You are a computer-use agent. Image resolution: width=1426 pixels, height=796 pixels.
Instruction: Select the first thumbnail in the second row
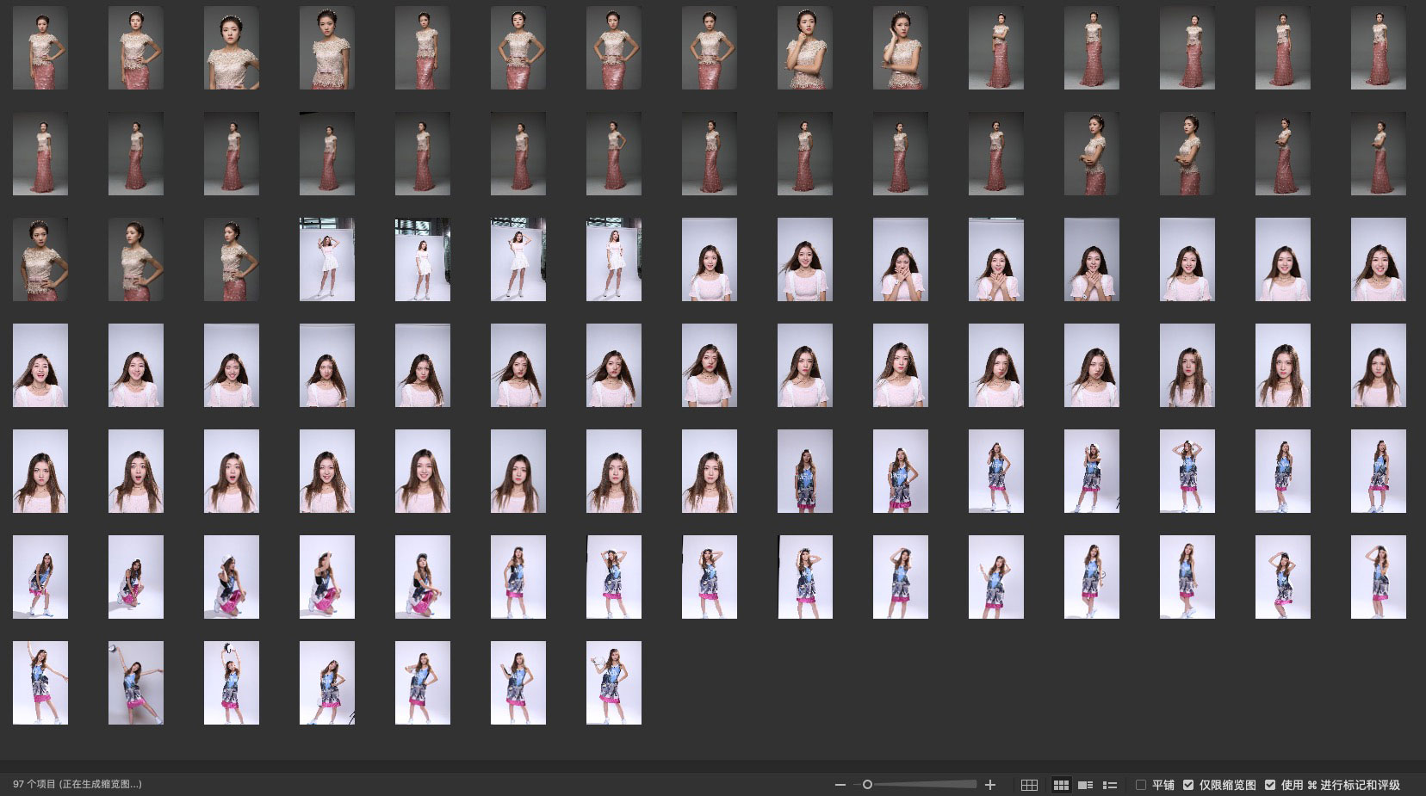coord(40,154)
